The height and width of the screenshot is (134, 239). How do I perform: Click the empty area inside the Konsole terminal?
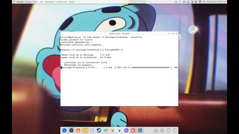click(119, 87)
